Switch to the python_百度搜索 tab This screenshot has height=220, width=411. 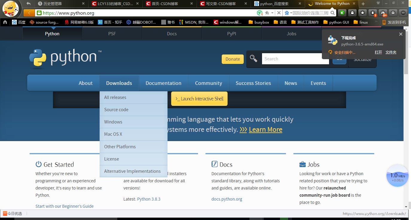pos(277,4)
